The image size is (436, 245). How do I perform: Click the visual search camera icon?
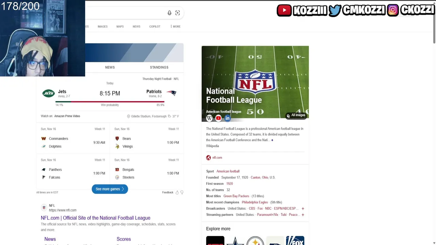pos(177,13)
